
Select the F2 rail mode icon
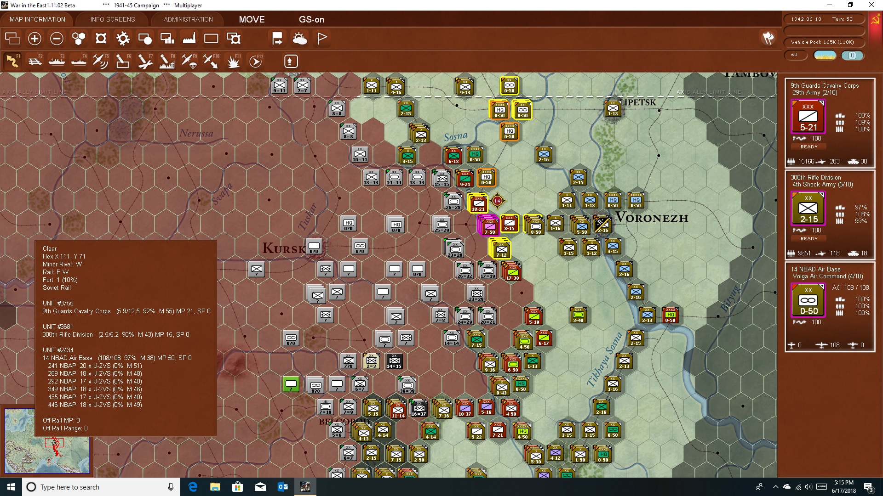coord(34,61)
